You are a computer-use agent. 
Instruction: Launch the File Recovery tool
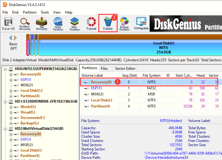42,24
